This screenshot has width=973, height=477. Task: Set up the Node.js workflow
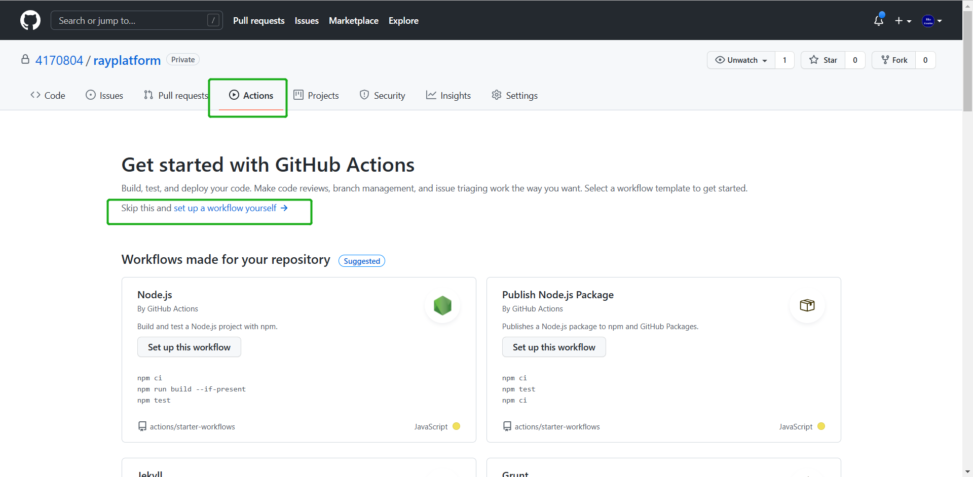[189, 347]
